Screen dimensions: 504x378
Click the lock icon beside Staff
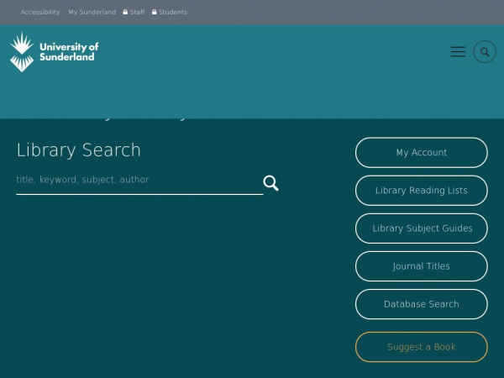click(x=125, y=12)
